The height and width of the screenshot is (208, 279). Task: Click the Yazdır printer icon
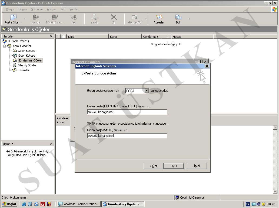point(94,18)
